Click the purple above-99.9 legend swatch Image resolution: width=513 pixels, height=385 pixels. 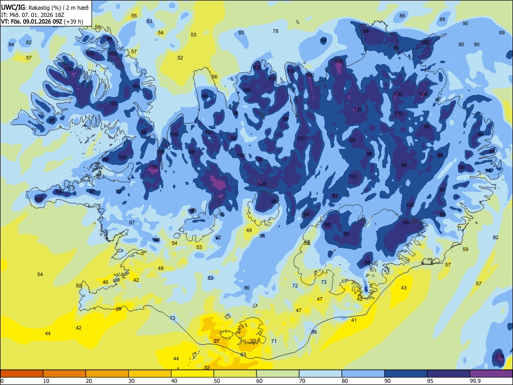[491, 374]
